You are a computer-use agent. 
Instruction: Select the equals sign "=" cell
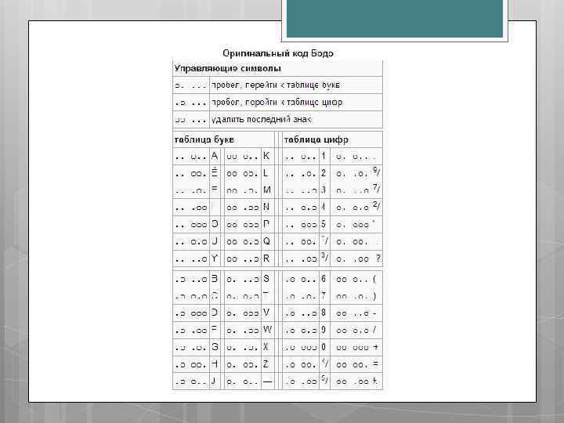coord(375,364)
